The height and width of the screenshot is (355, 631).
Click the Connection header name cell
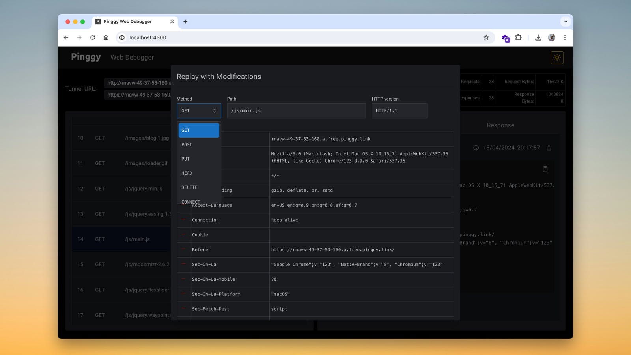230,220
